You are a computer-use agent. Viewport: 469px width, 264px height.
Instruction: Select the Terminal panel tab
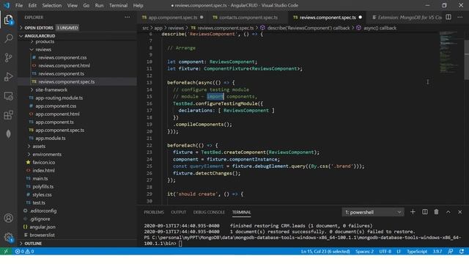[241, 212]
